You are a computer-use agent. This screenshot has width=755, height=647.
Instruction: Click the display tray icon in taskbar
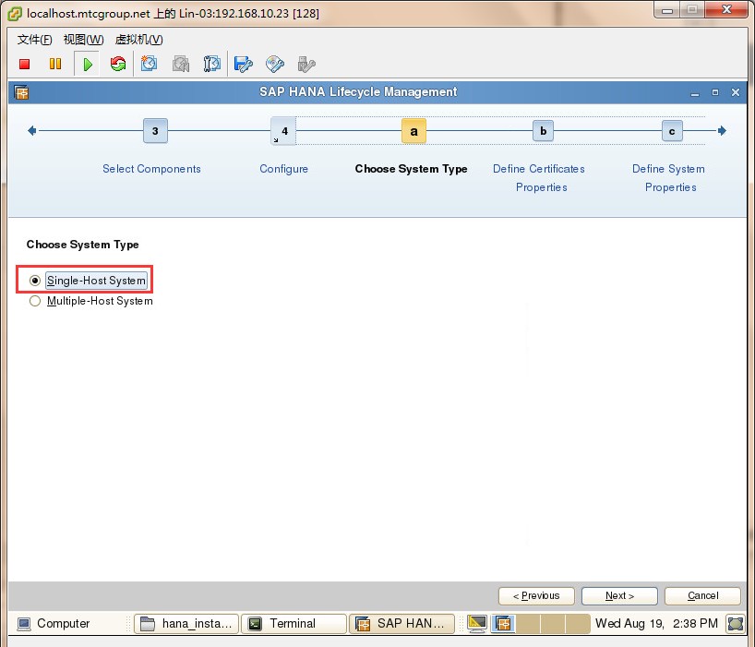pyautogui.click(x=476, y=624)
